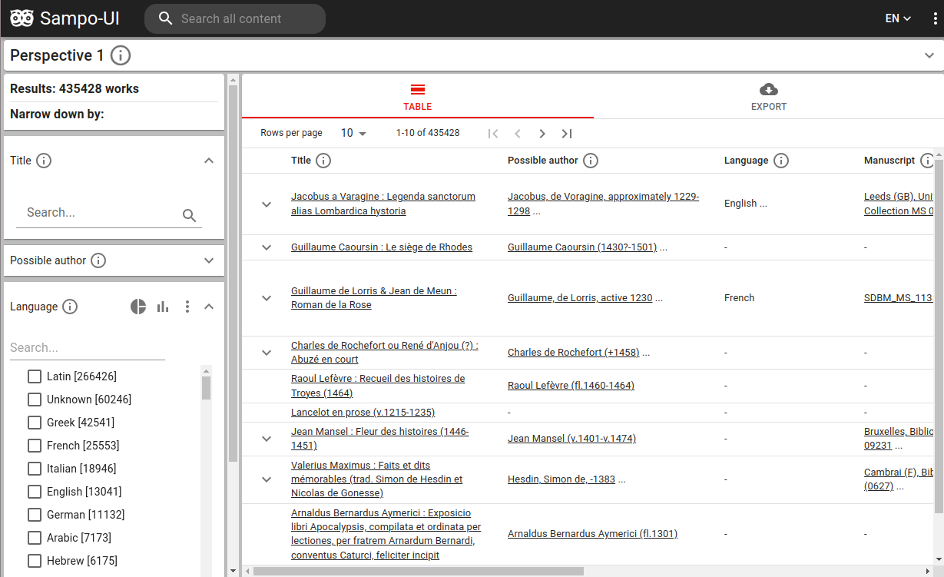This screenshot has height=577, width=944.
Task: Show info for Perspective 1
Action: click(x=121, y=55)
